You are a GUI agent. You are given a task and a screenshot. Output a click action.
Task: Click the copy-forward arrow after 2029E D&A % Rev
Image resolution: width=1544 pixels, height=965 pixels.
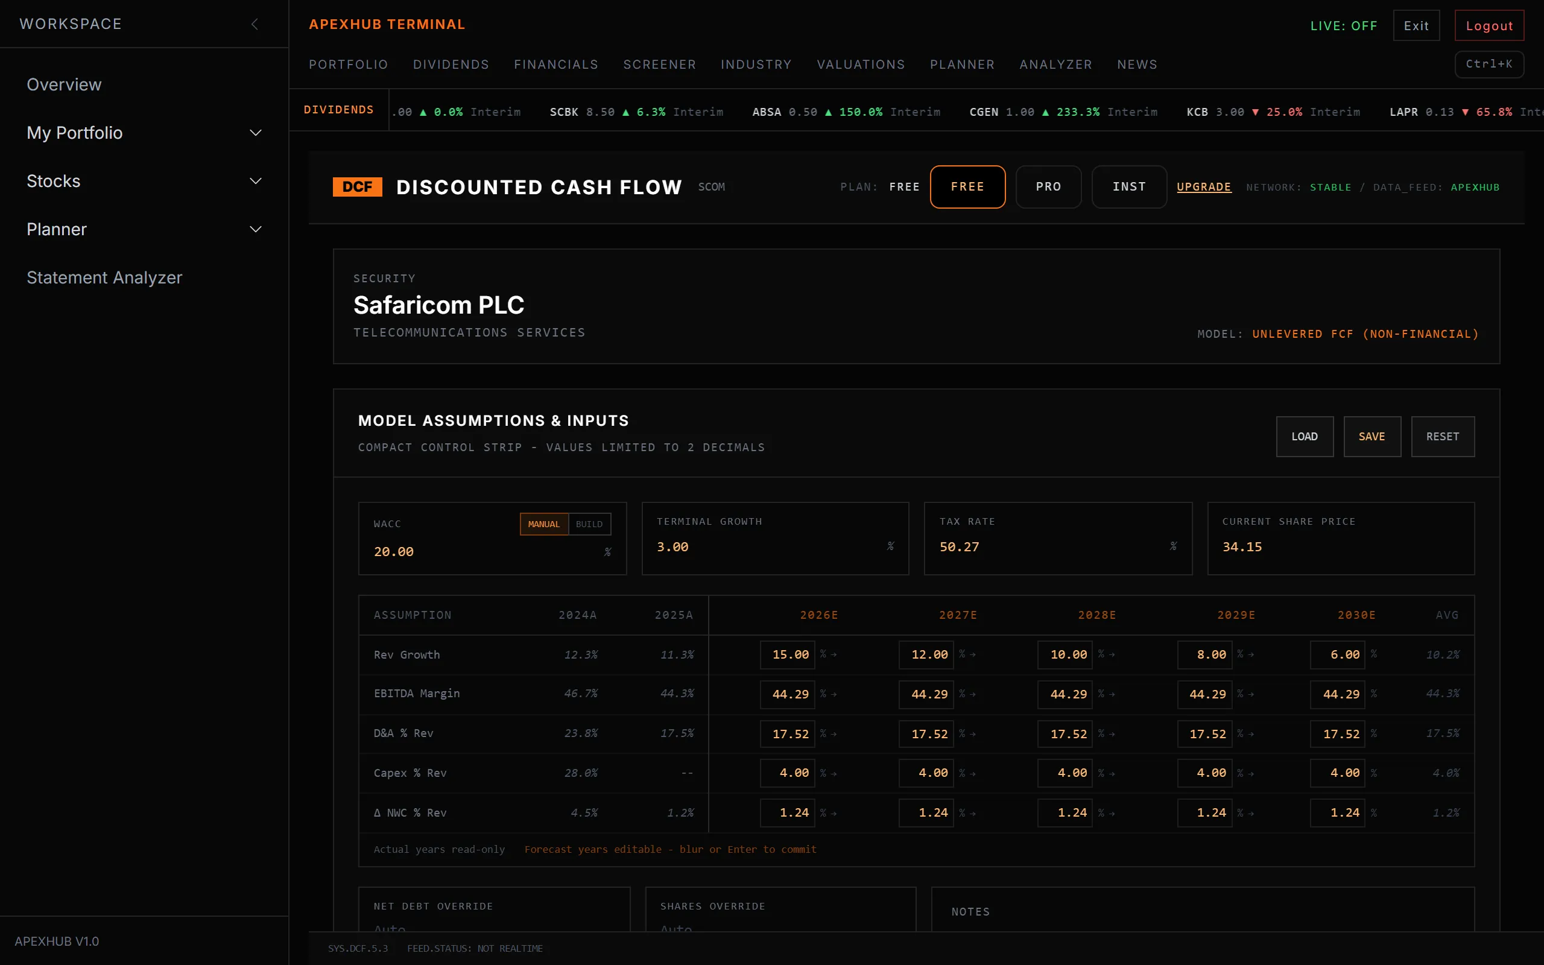(1250, 735)
